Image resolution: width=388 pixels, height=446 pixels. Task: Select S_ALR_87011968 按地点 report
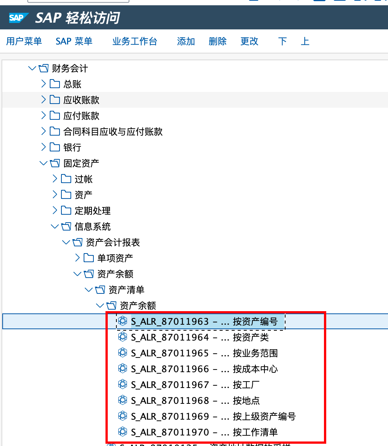pyautogui.click(x=195, y=400)
